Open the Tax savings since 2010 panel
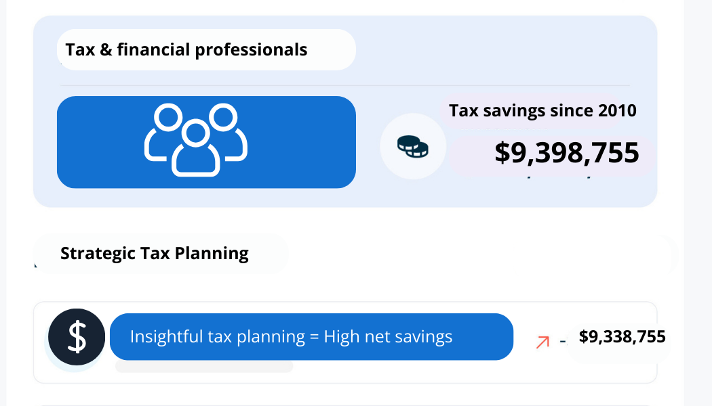This screenshot has width=712, height=406. pos(542,110)
